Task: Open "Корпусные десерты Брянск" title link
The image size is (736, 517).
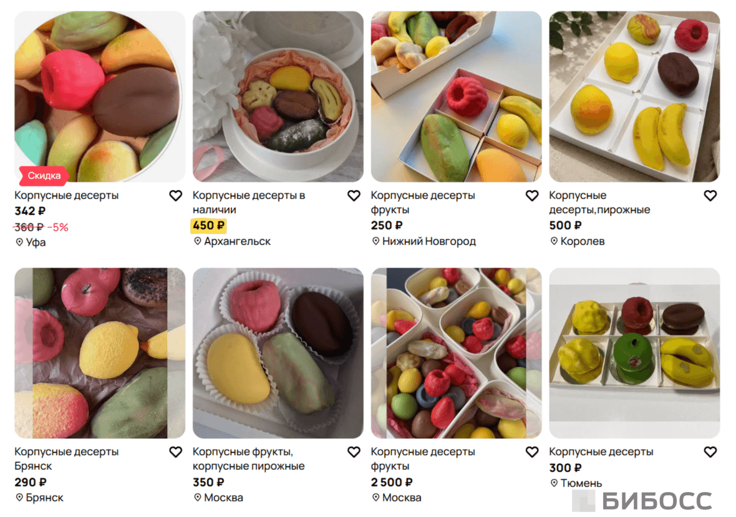Action: pos(66,459)
